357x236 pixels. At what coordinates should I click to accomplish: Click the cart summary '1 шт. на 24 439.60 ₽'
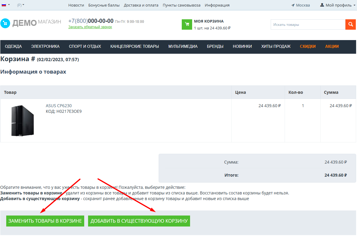[x=212, y=28]
